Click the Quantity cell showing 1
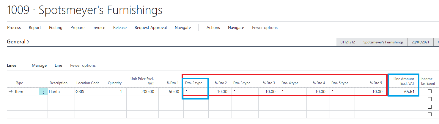The height and width of the screenshot is (124, 439). click(116, 92)
